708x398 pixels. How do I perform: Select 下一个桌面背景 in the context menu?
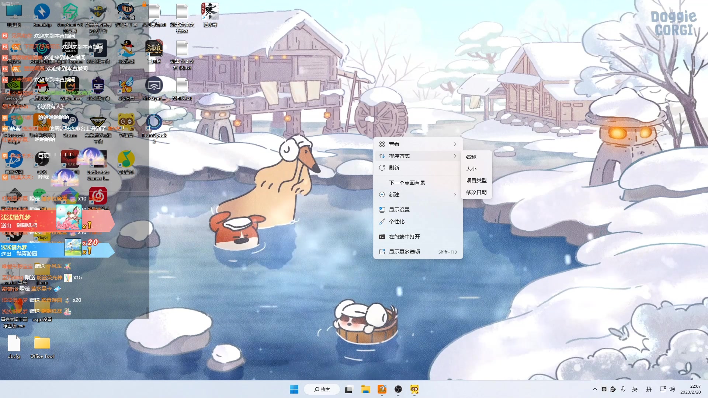tap(418, 183)
